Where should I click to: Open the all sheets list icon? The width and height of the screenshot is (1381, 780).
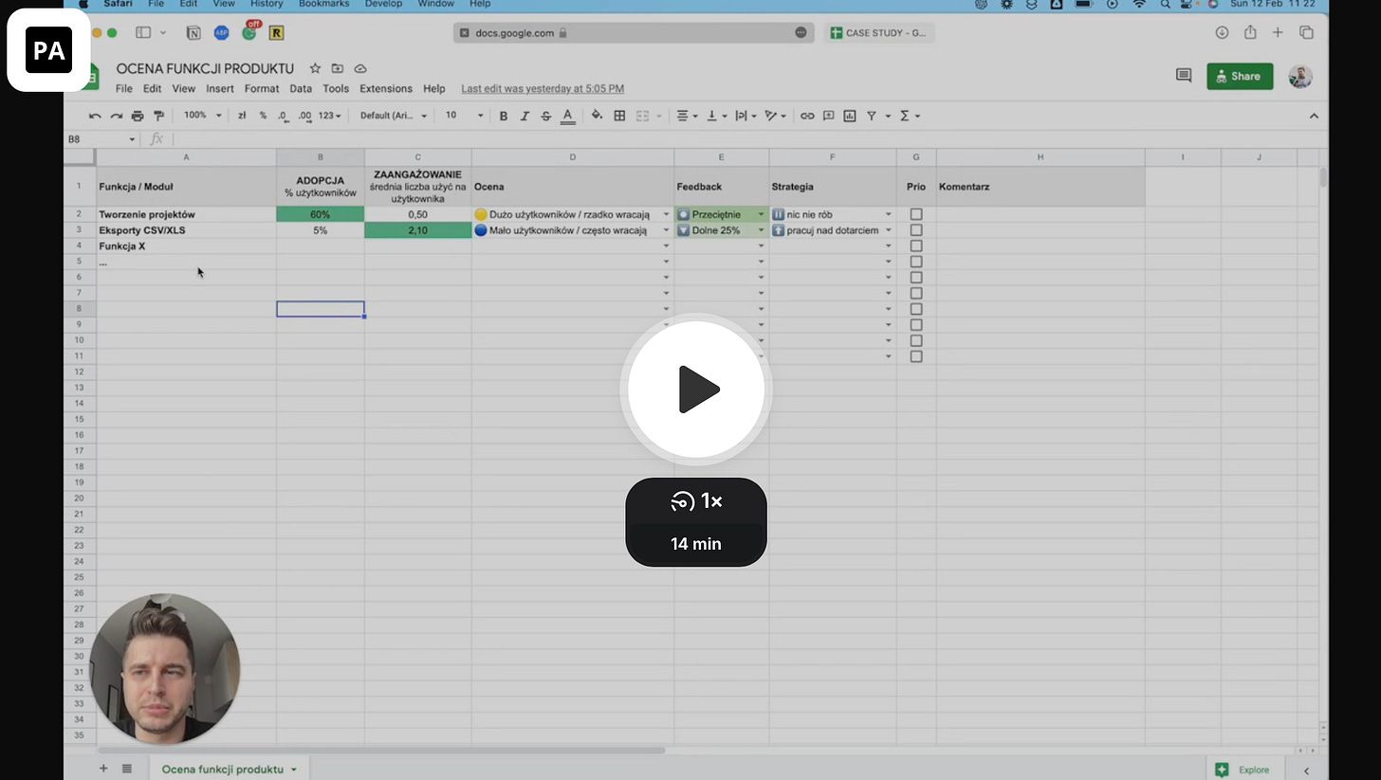point(127,769)
